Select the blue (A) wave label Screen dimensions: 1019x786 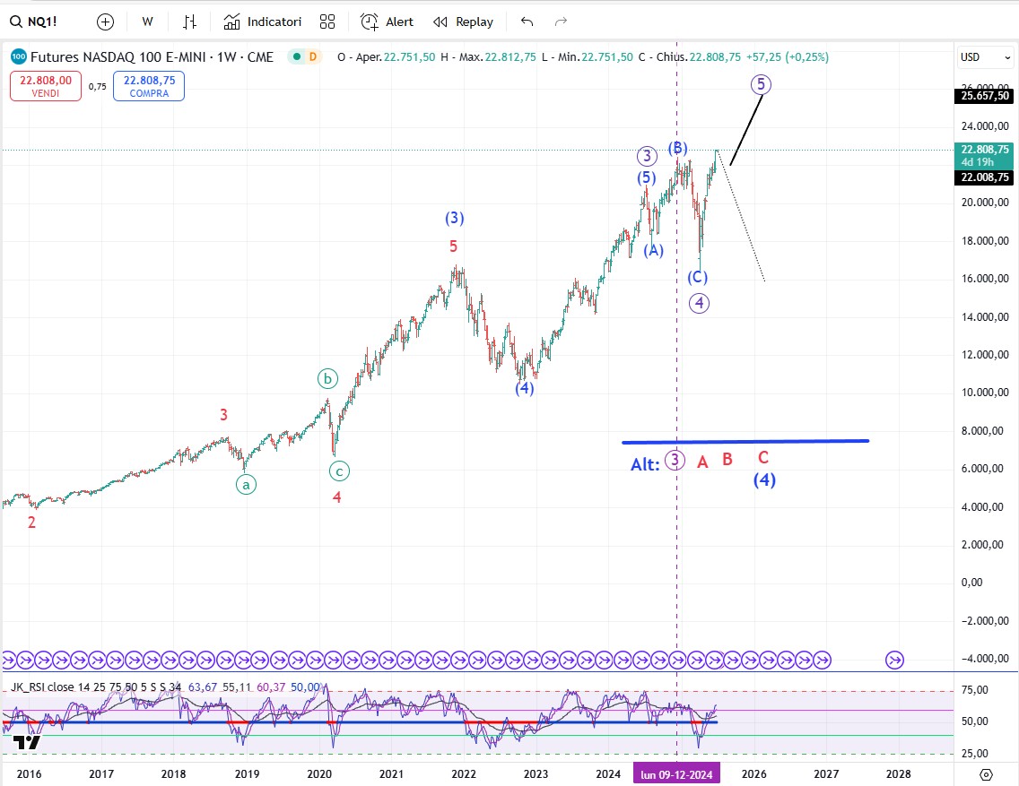point(653,251)
